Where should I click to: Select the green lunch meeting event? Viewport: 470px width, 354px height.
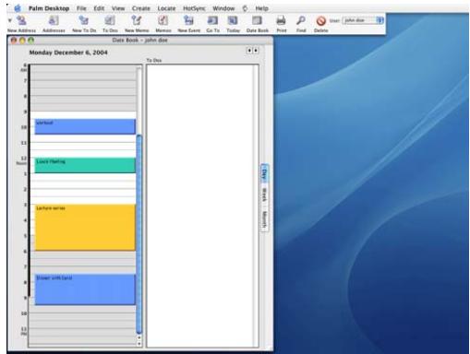pyautogui.click(x=85, y=165)
